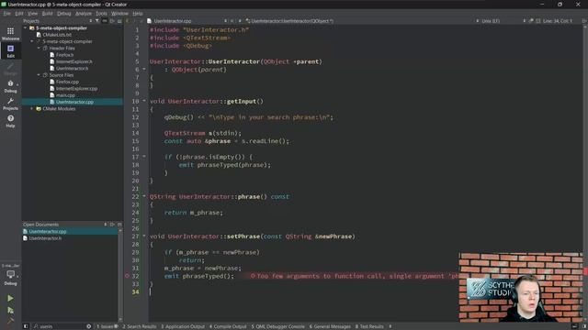Open the Projects mode wrench

(x=10, y=104)
